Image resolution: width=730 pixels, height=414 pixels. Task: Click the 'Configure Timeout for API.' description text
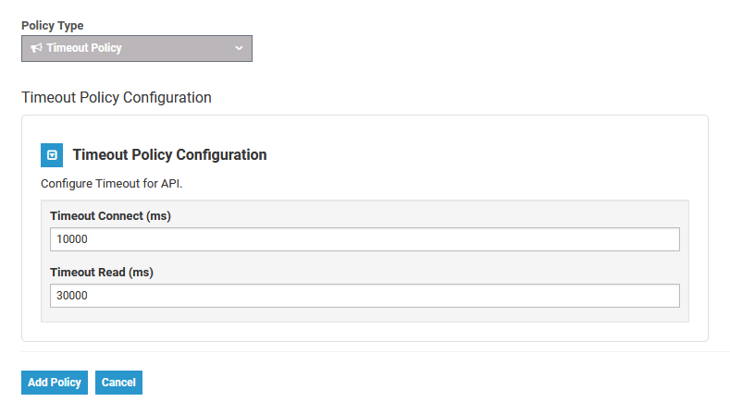click(x=112, y=184)
